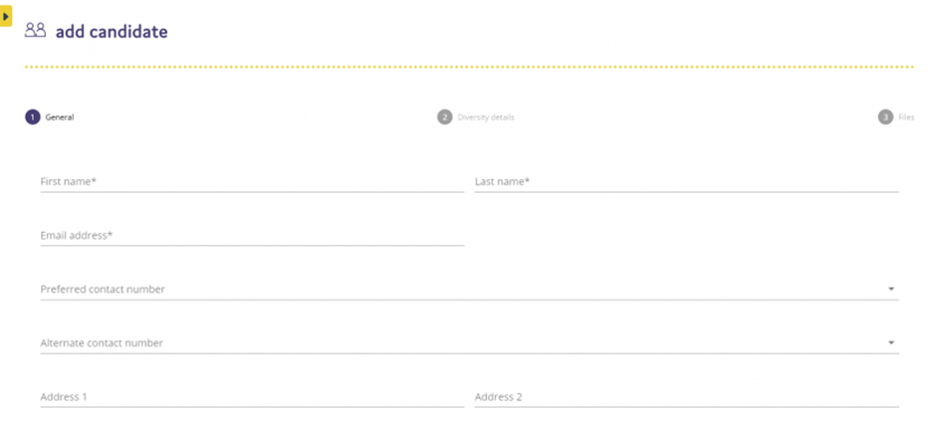
Task: Focus the Address 1 field
Action: [252, 397]
